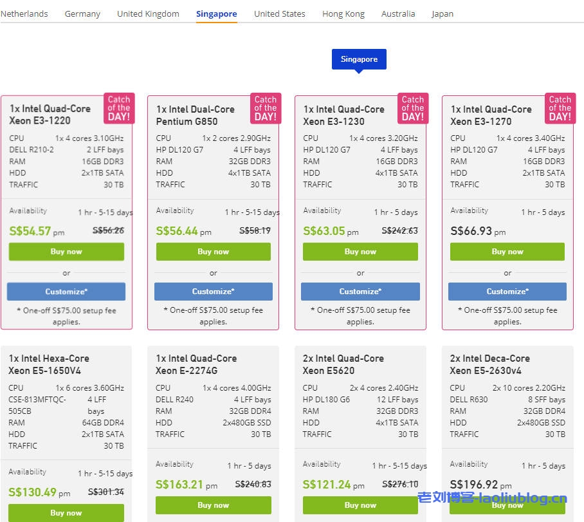
Task: Switch to United States servers tab
Action: [279, 14]
